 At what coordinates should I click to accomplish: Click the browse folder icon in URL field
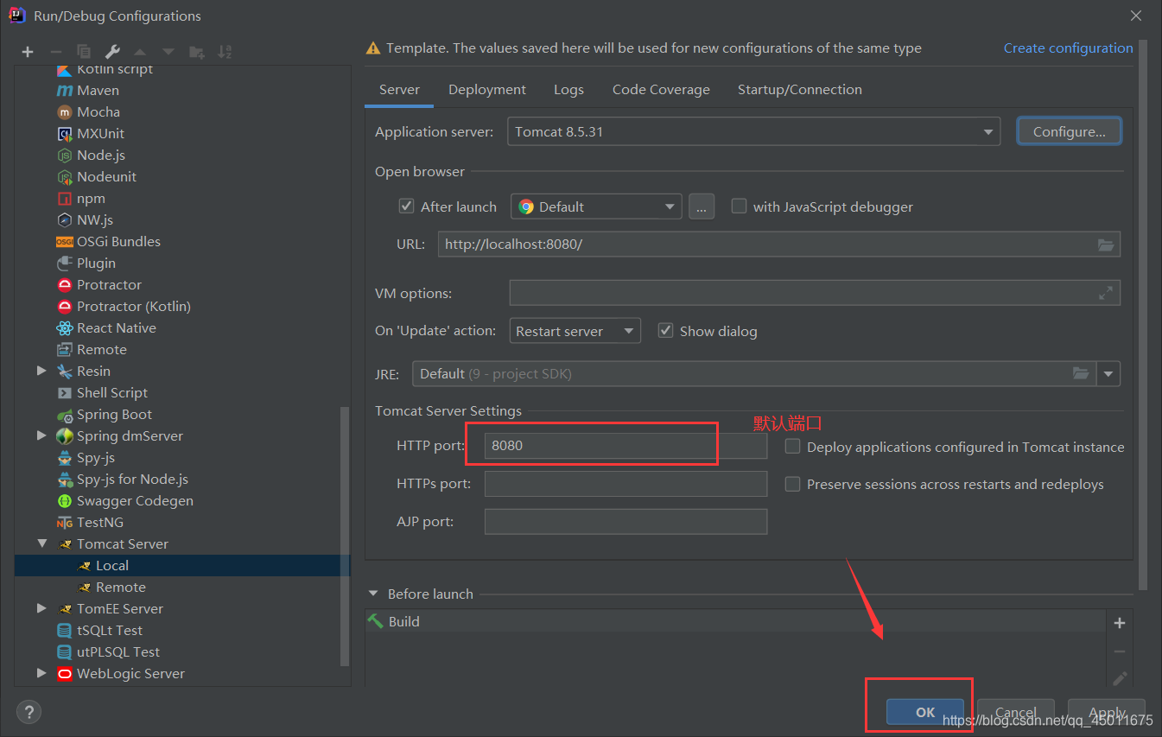coord(1106,245)
